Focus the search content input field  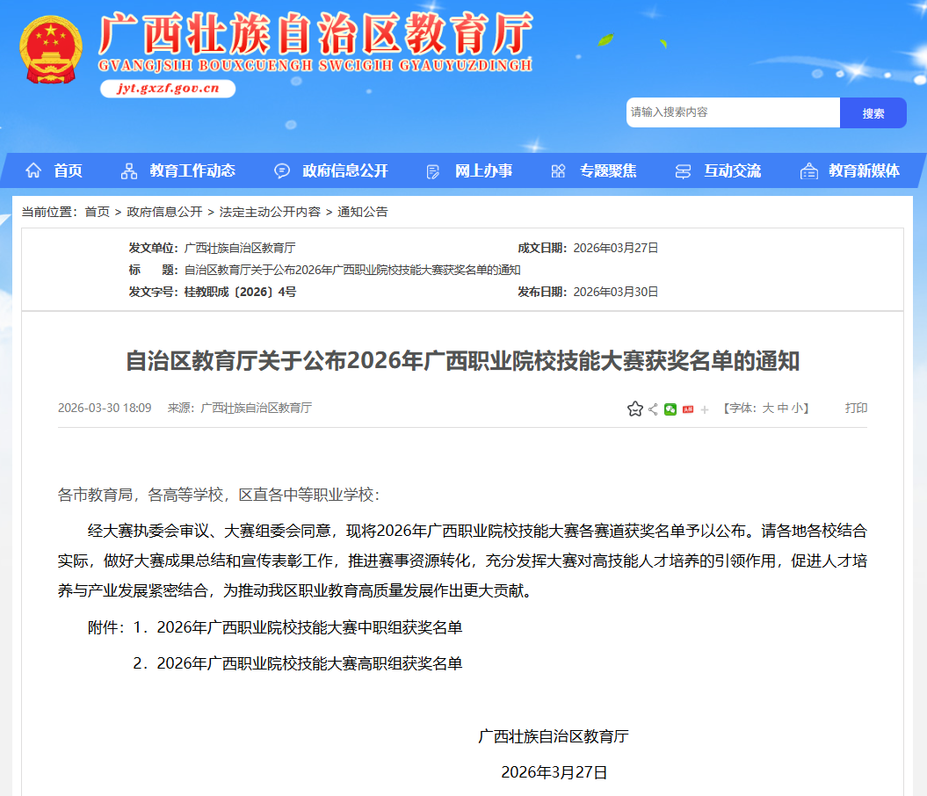pos(733,112)
